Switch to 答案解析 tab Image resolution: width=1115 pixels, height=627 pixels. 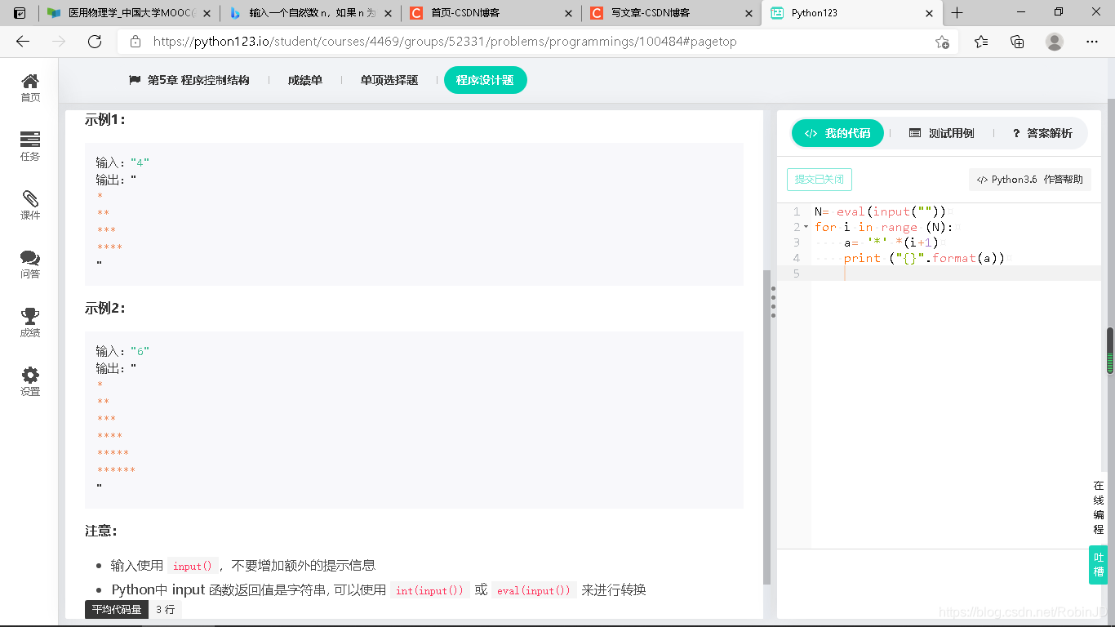(x=1042, y=133)
